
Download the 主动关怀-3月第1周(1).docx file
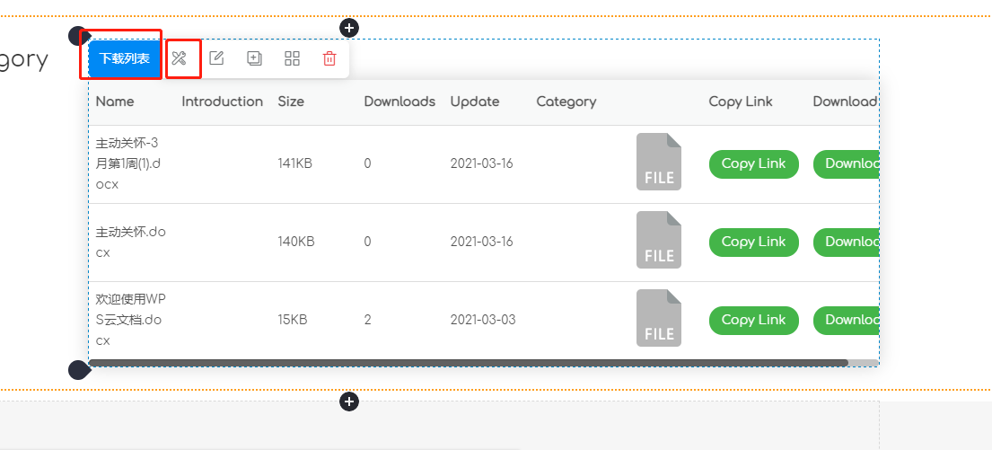click(x=846, y=164)
